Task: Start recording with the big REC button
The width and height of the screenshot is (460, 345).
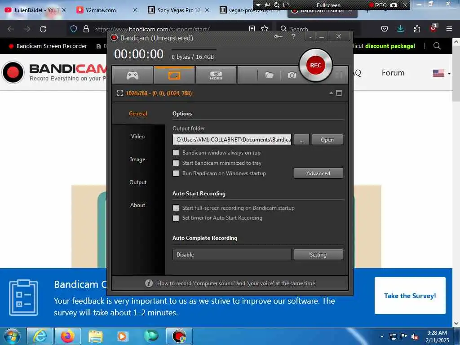Action: click(316, 65)
